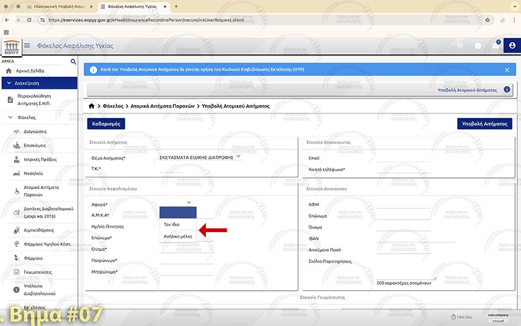Click the home icon in the breadcrumb
The height and width of the screenshot is (326, 521).
[x=92, y=105]
